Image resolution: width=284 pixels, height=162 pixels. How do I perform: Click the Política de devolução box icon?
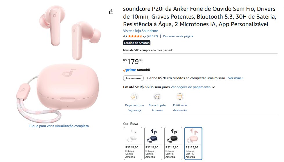coord(180,96)
